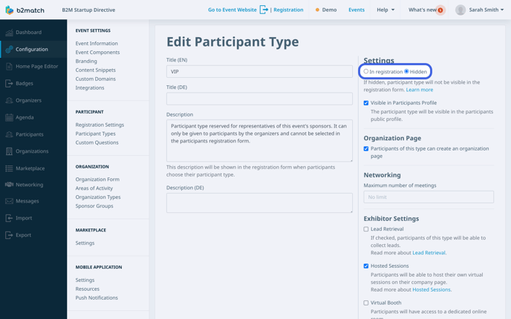The height and width of the screenshot is (319, 511).
Task: Click the Participants people icon
Action: [x=9, y=134]
